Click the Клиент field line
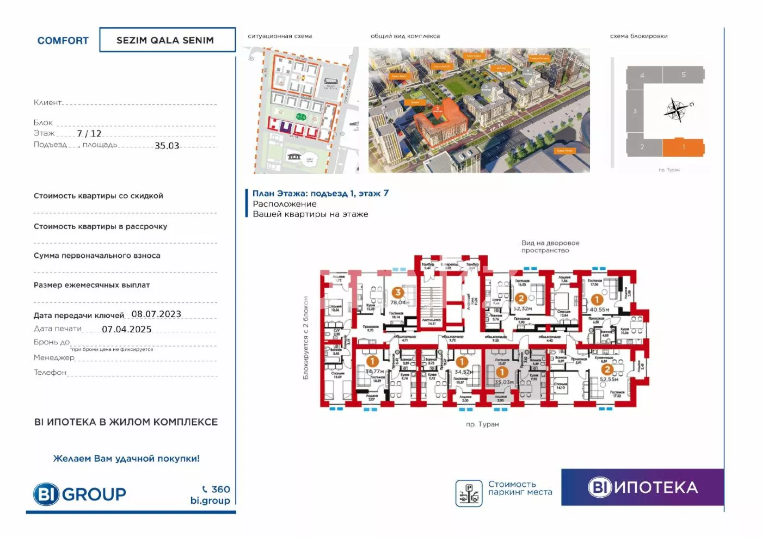The image size is (762, 538). (125, 102)
